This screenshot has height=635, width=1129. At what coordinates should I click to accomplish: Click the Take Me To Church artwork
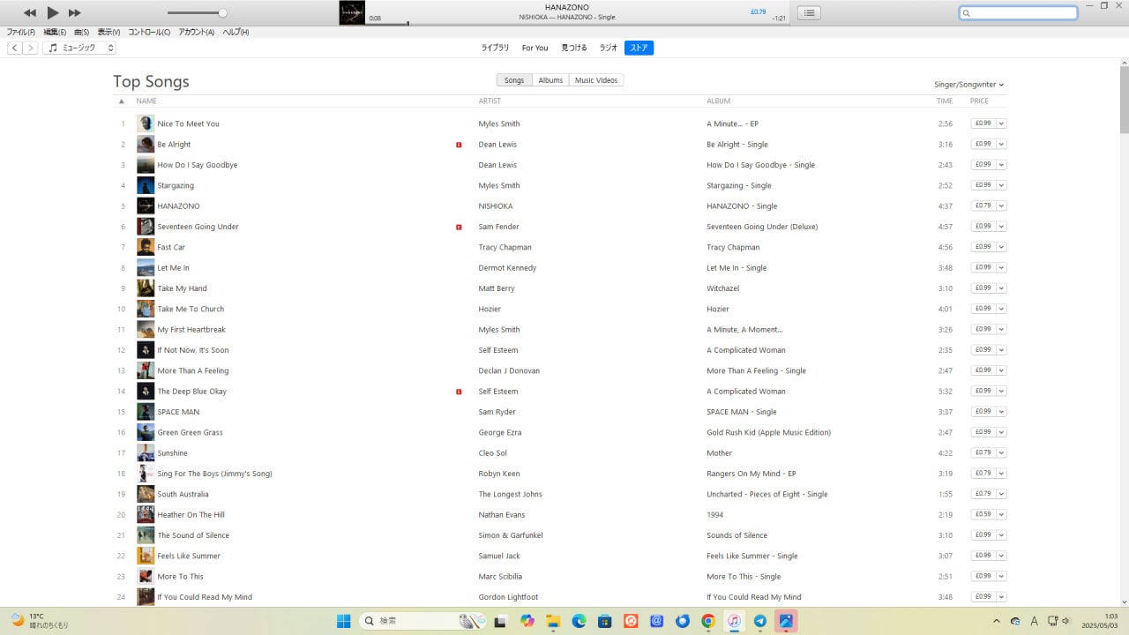click(x=146, y=309)
